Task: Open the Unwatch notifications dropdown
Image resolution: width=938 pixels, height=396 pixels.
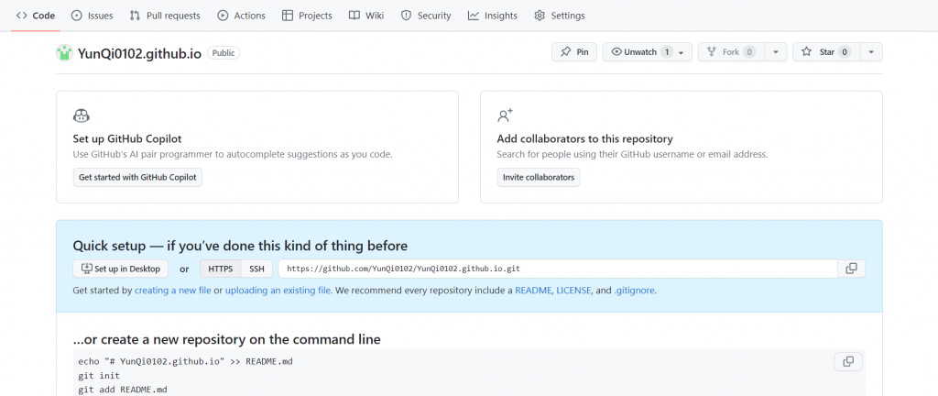Action: coord(648,52)
